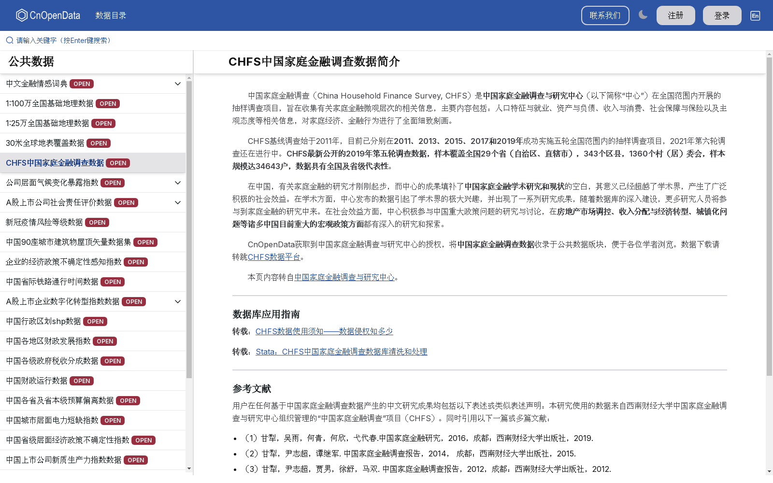This screenshot has height=483, width=773.
Task: Click heading CHFS中国家庭金融调查数据简介
Action: 314,62
